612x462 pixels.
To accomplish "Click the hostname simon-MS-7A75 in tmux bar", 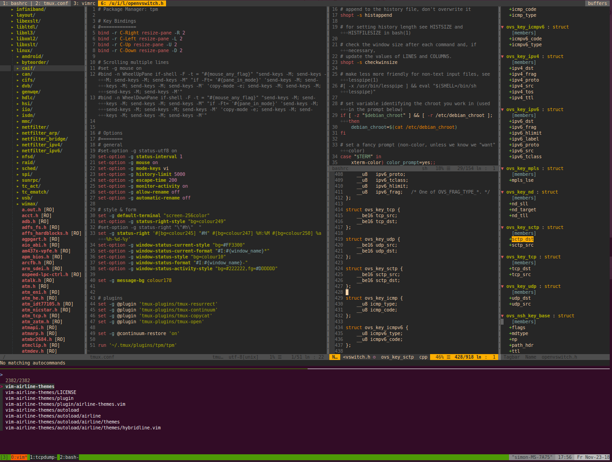I will click(x=532, y=457).
